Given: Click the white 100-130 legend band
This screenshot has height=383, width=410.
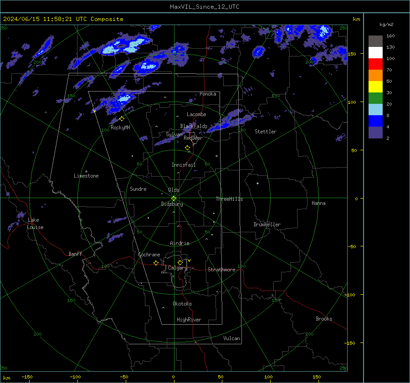Looking at the screenshot, I should 375,52.
